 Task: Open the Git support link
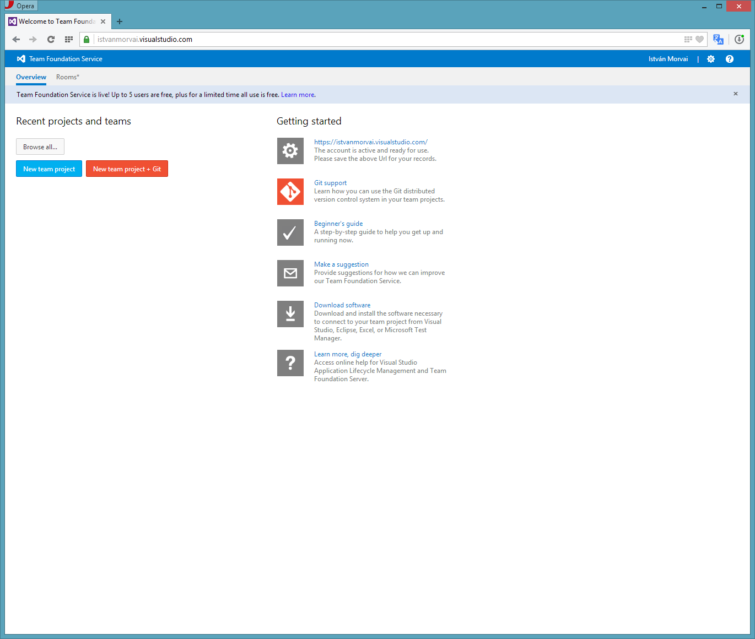(331, 183)
